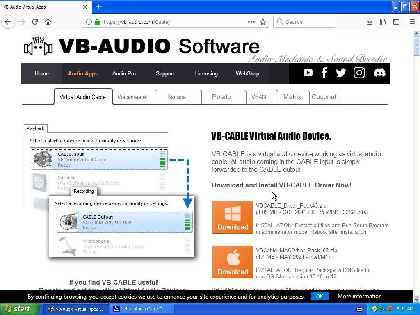
Task: Click the security shield tray icon
Action: click(374, 309)
